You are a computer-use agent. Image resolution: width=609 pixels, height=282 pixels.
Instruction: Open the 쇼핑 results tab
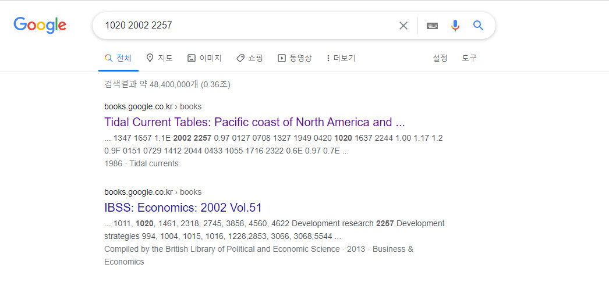(x=250, y=58)
